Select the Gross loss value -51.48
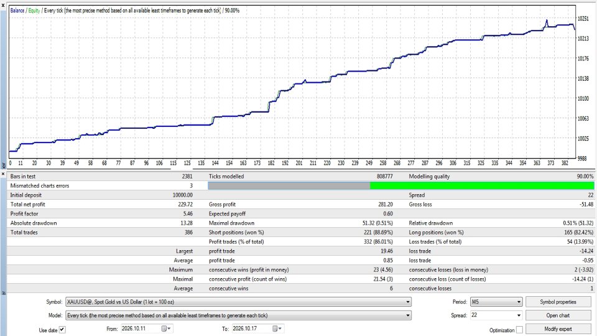Screen dimensions: 597x336 pos(586,204)
